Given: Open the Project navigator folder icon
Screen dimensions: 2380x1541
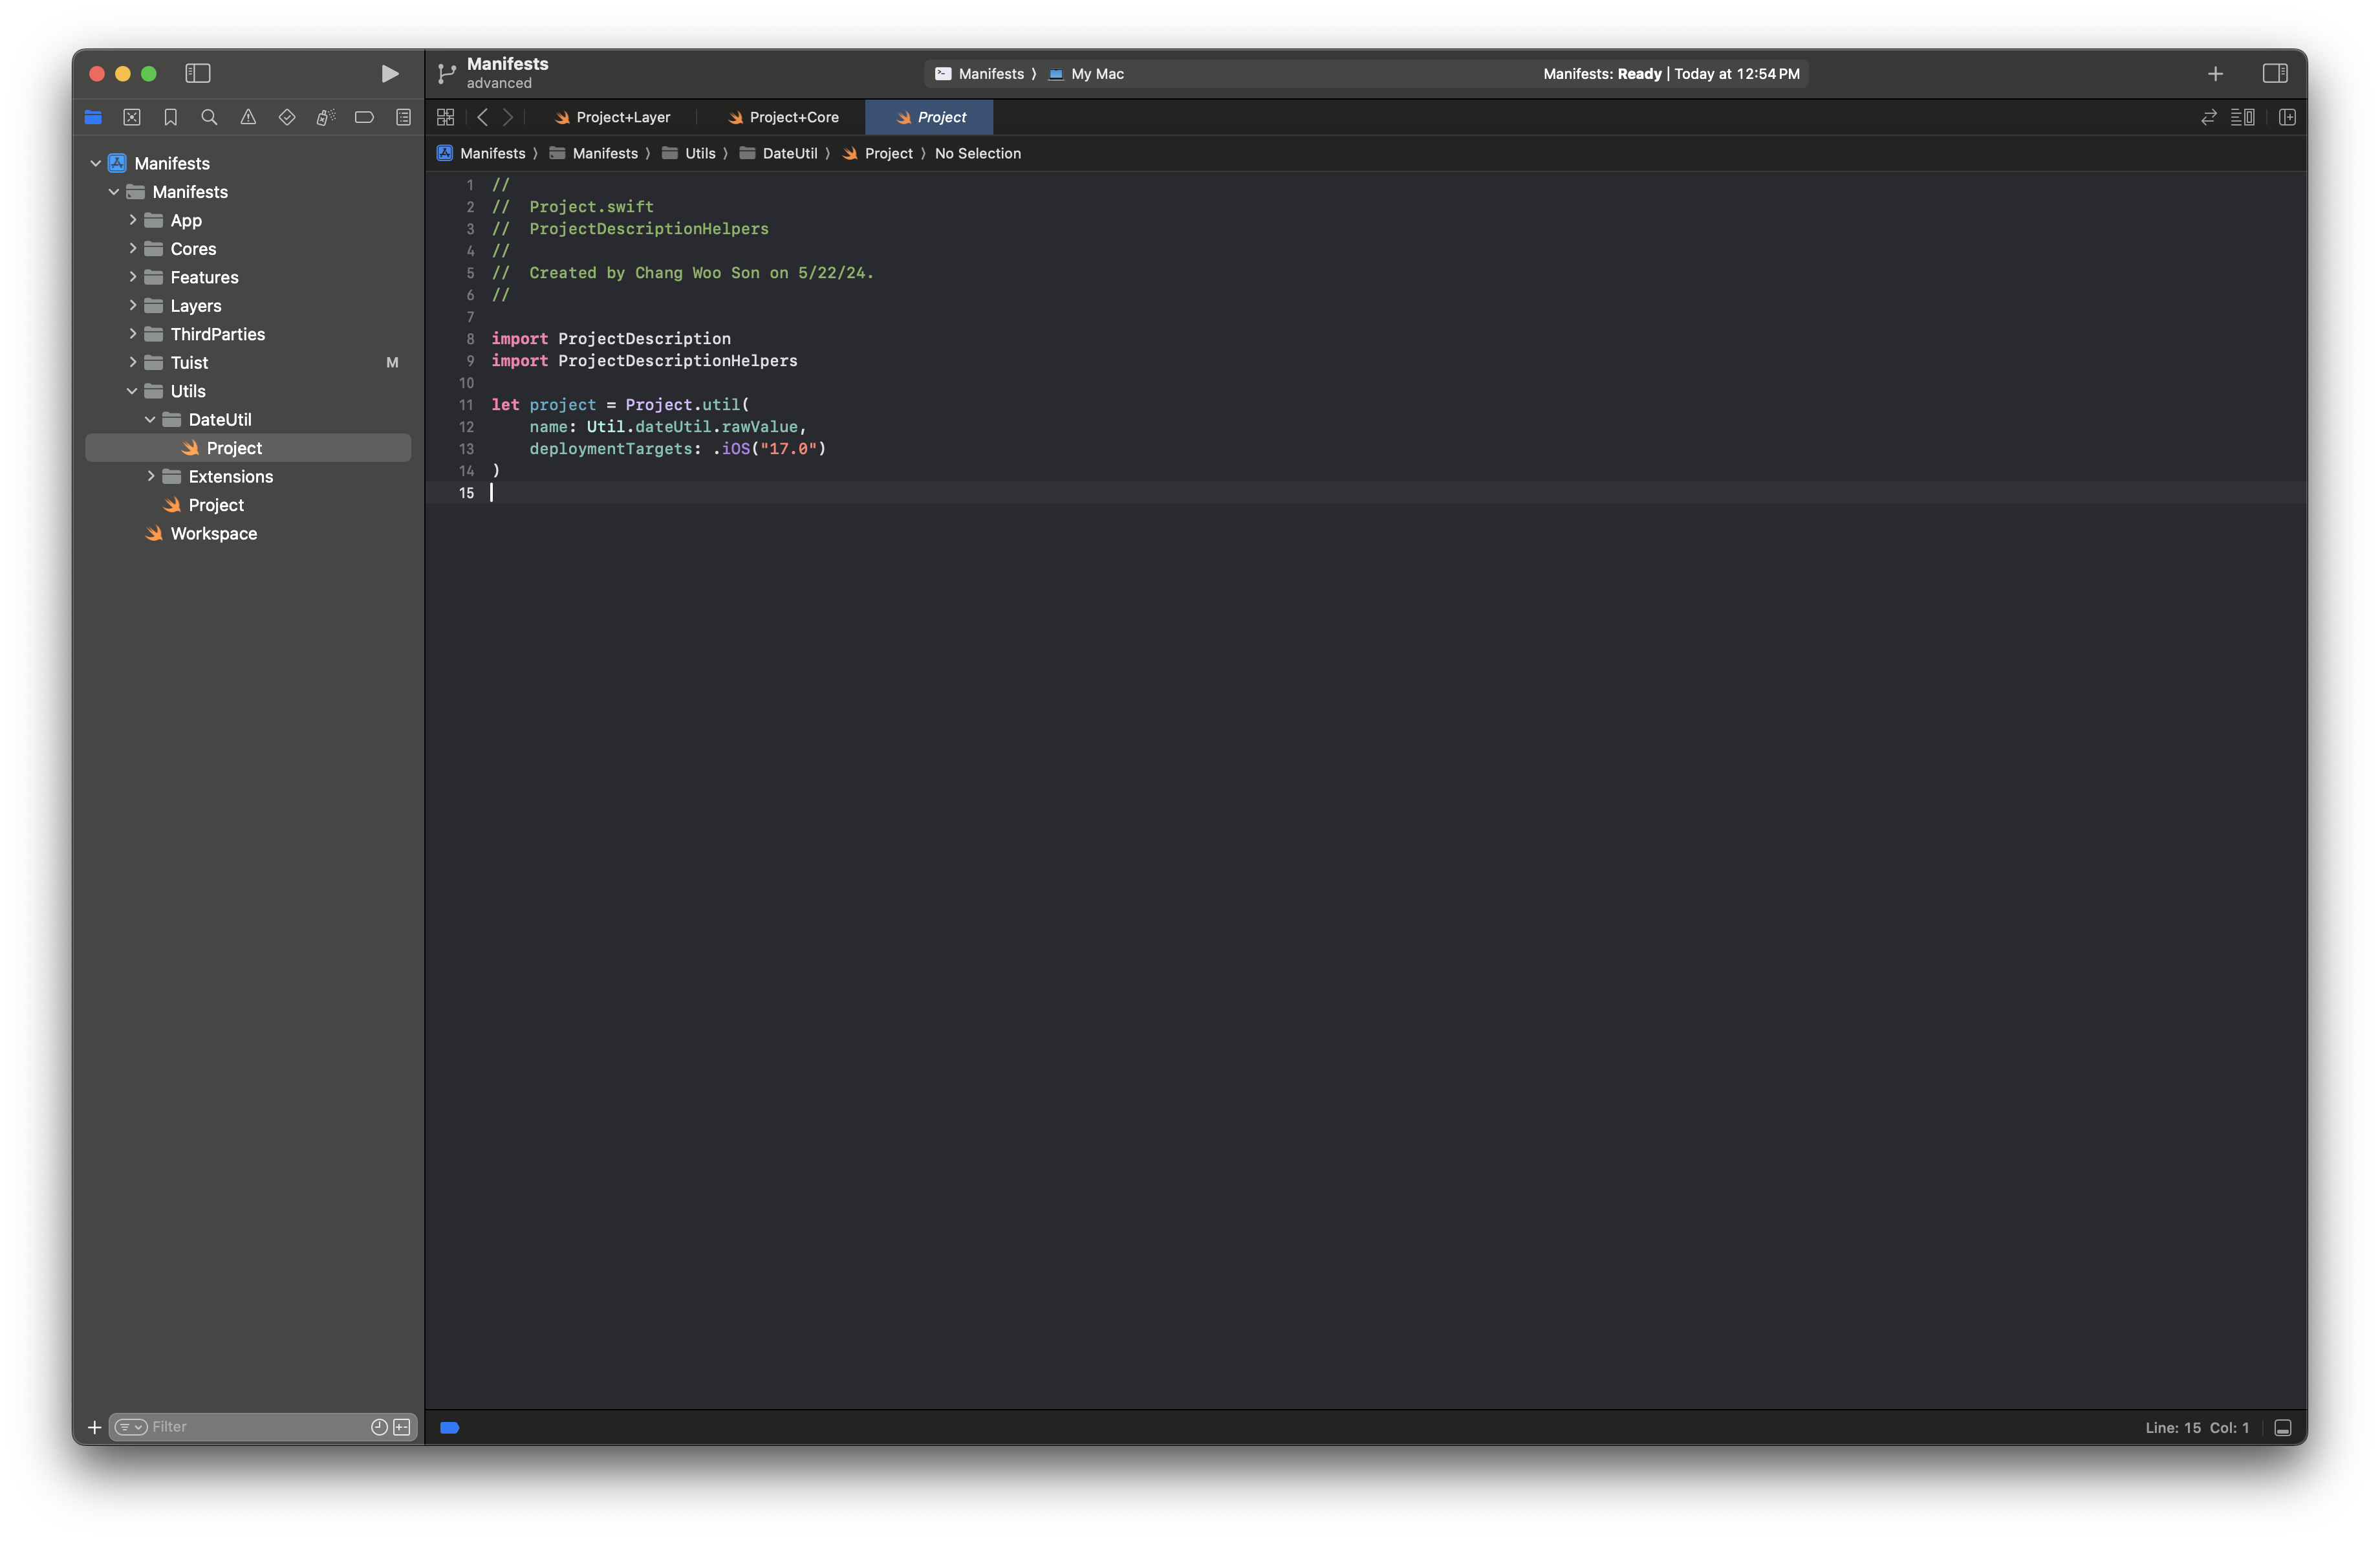Looking at the screenshot, I should [93, 117].
